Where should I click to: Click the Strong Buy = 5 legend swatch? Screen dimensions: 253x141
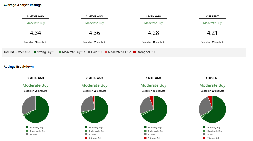click(x=35, y=52)
